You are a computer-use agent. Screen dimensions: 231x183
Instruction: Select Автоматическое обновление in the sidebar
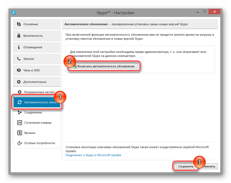37,102
